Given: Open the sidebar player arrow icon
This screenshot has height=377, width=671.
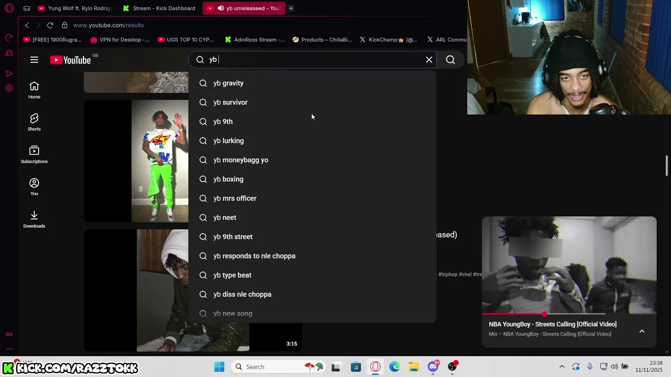Looking at the screenshot, I should [9, 73].
